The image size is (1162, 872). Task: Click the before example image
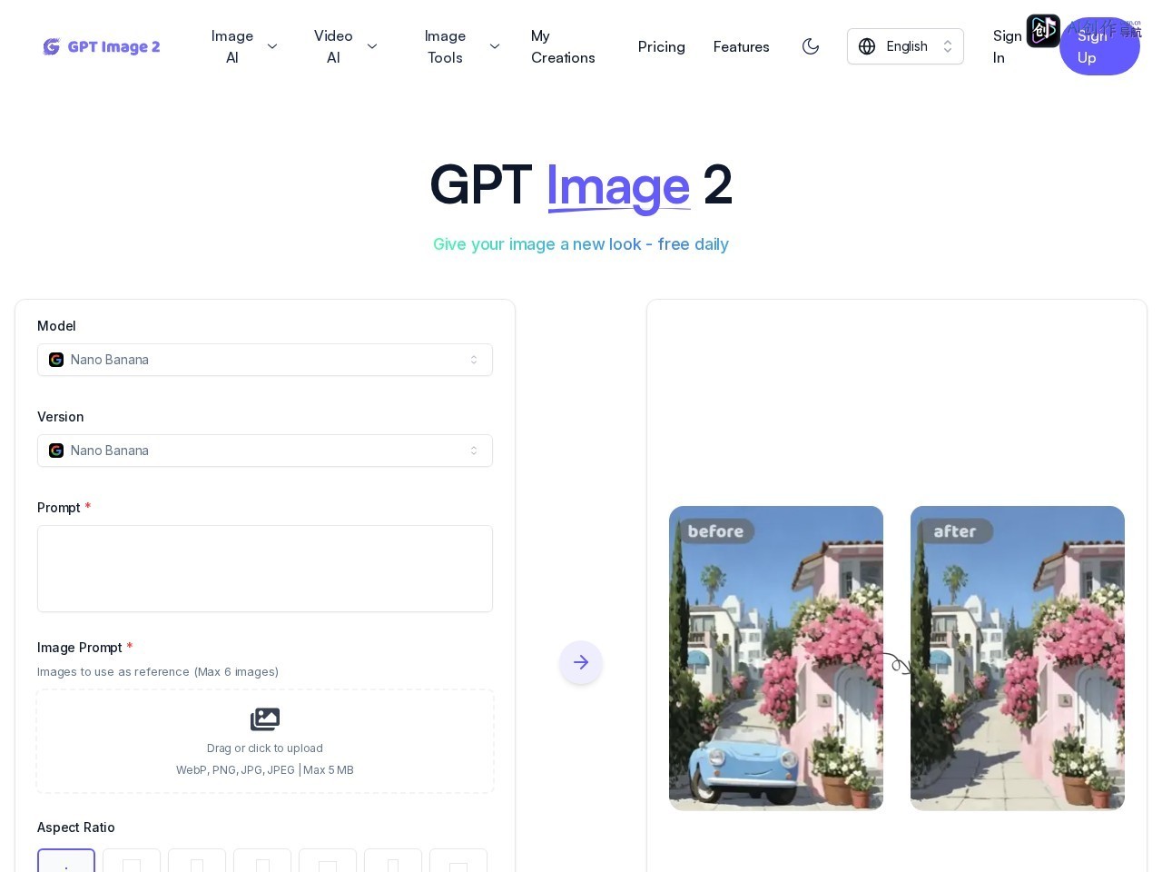(x=776, y=658)
